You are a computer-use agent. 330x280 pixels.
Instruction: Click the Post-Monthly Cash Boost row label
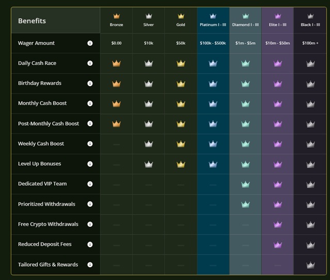tap(48, 124)
